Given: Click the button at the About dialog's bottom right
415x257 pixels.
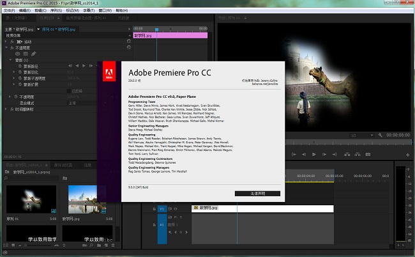Looking at the screenshot, I should [x=257, y=193].
